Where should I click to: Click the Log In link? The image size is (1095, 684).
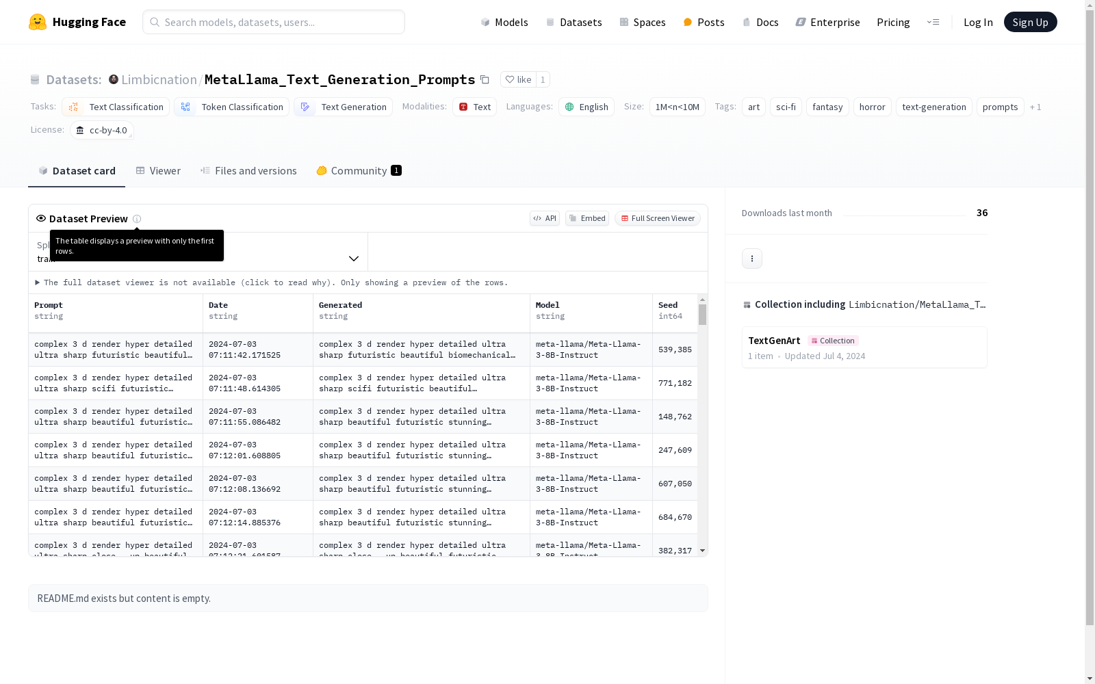(x=978, y=22)
